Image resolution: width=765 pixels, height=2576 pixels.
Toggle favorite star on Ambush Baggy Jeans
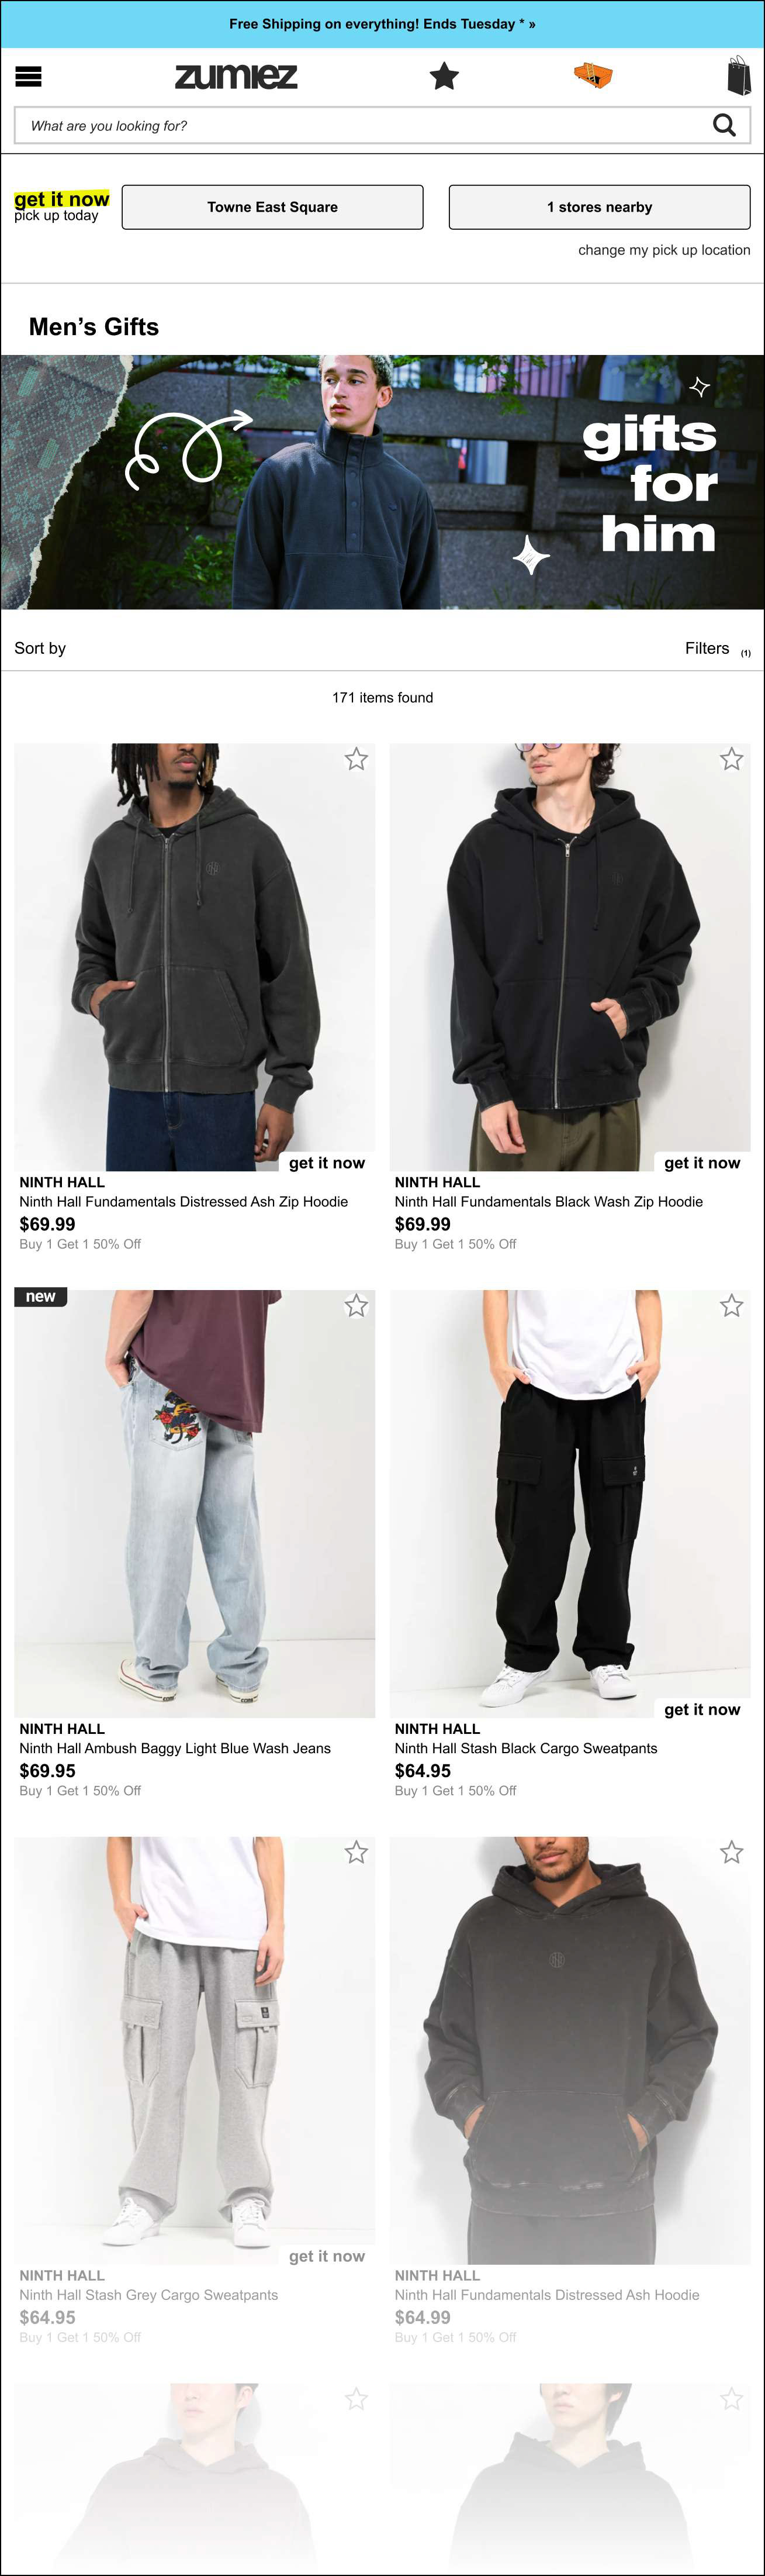pos(356,1305)
